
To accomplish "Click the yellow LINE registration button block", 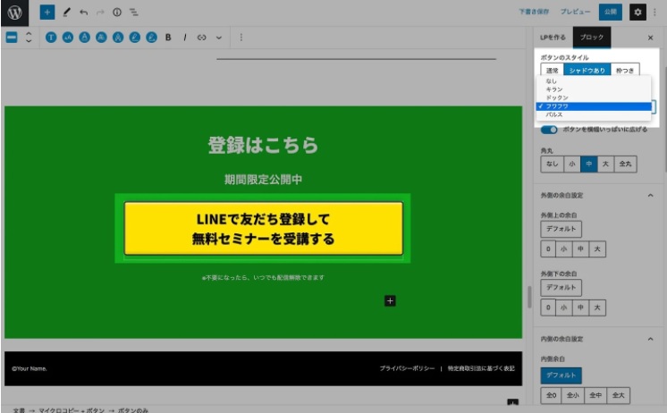I will [263, 229].
